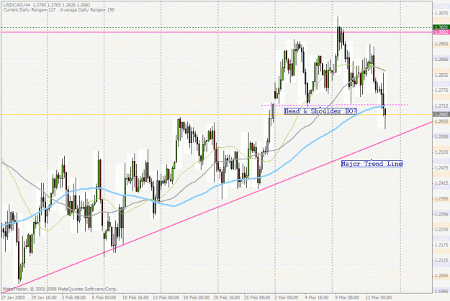Click the 25 Feb 08:00 time label
This screenshot has height=301, width=450.
pyautogui.click(x=257, y=297)
